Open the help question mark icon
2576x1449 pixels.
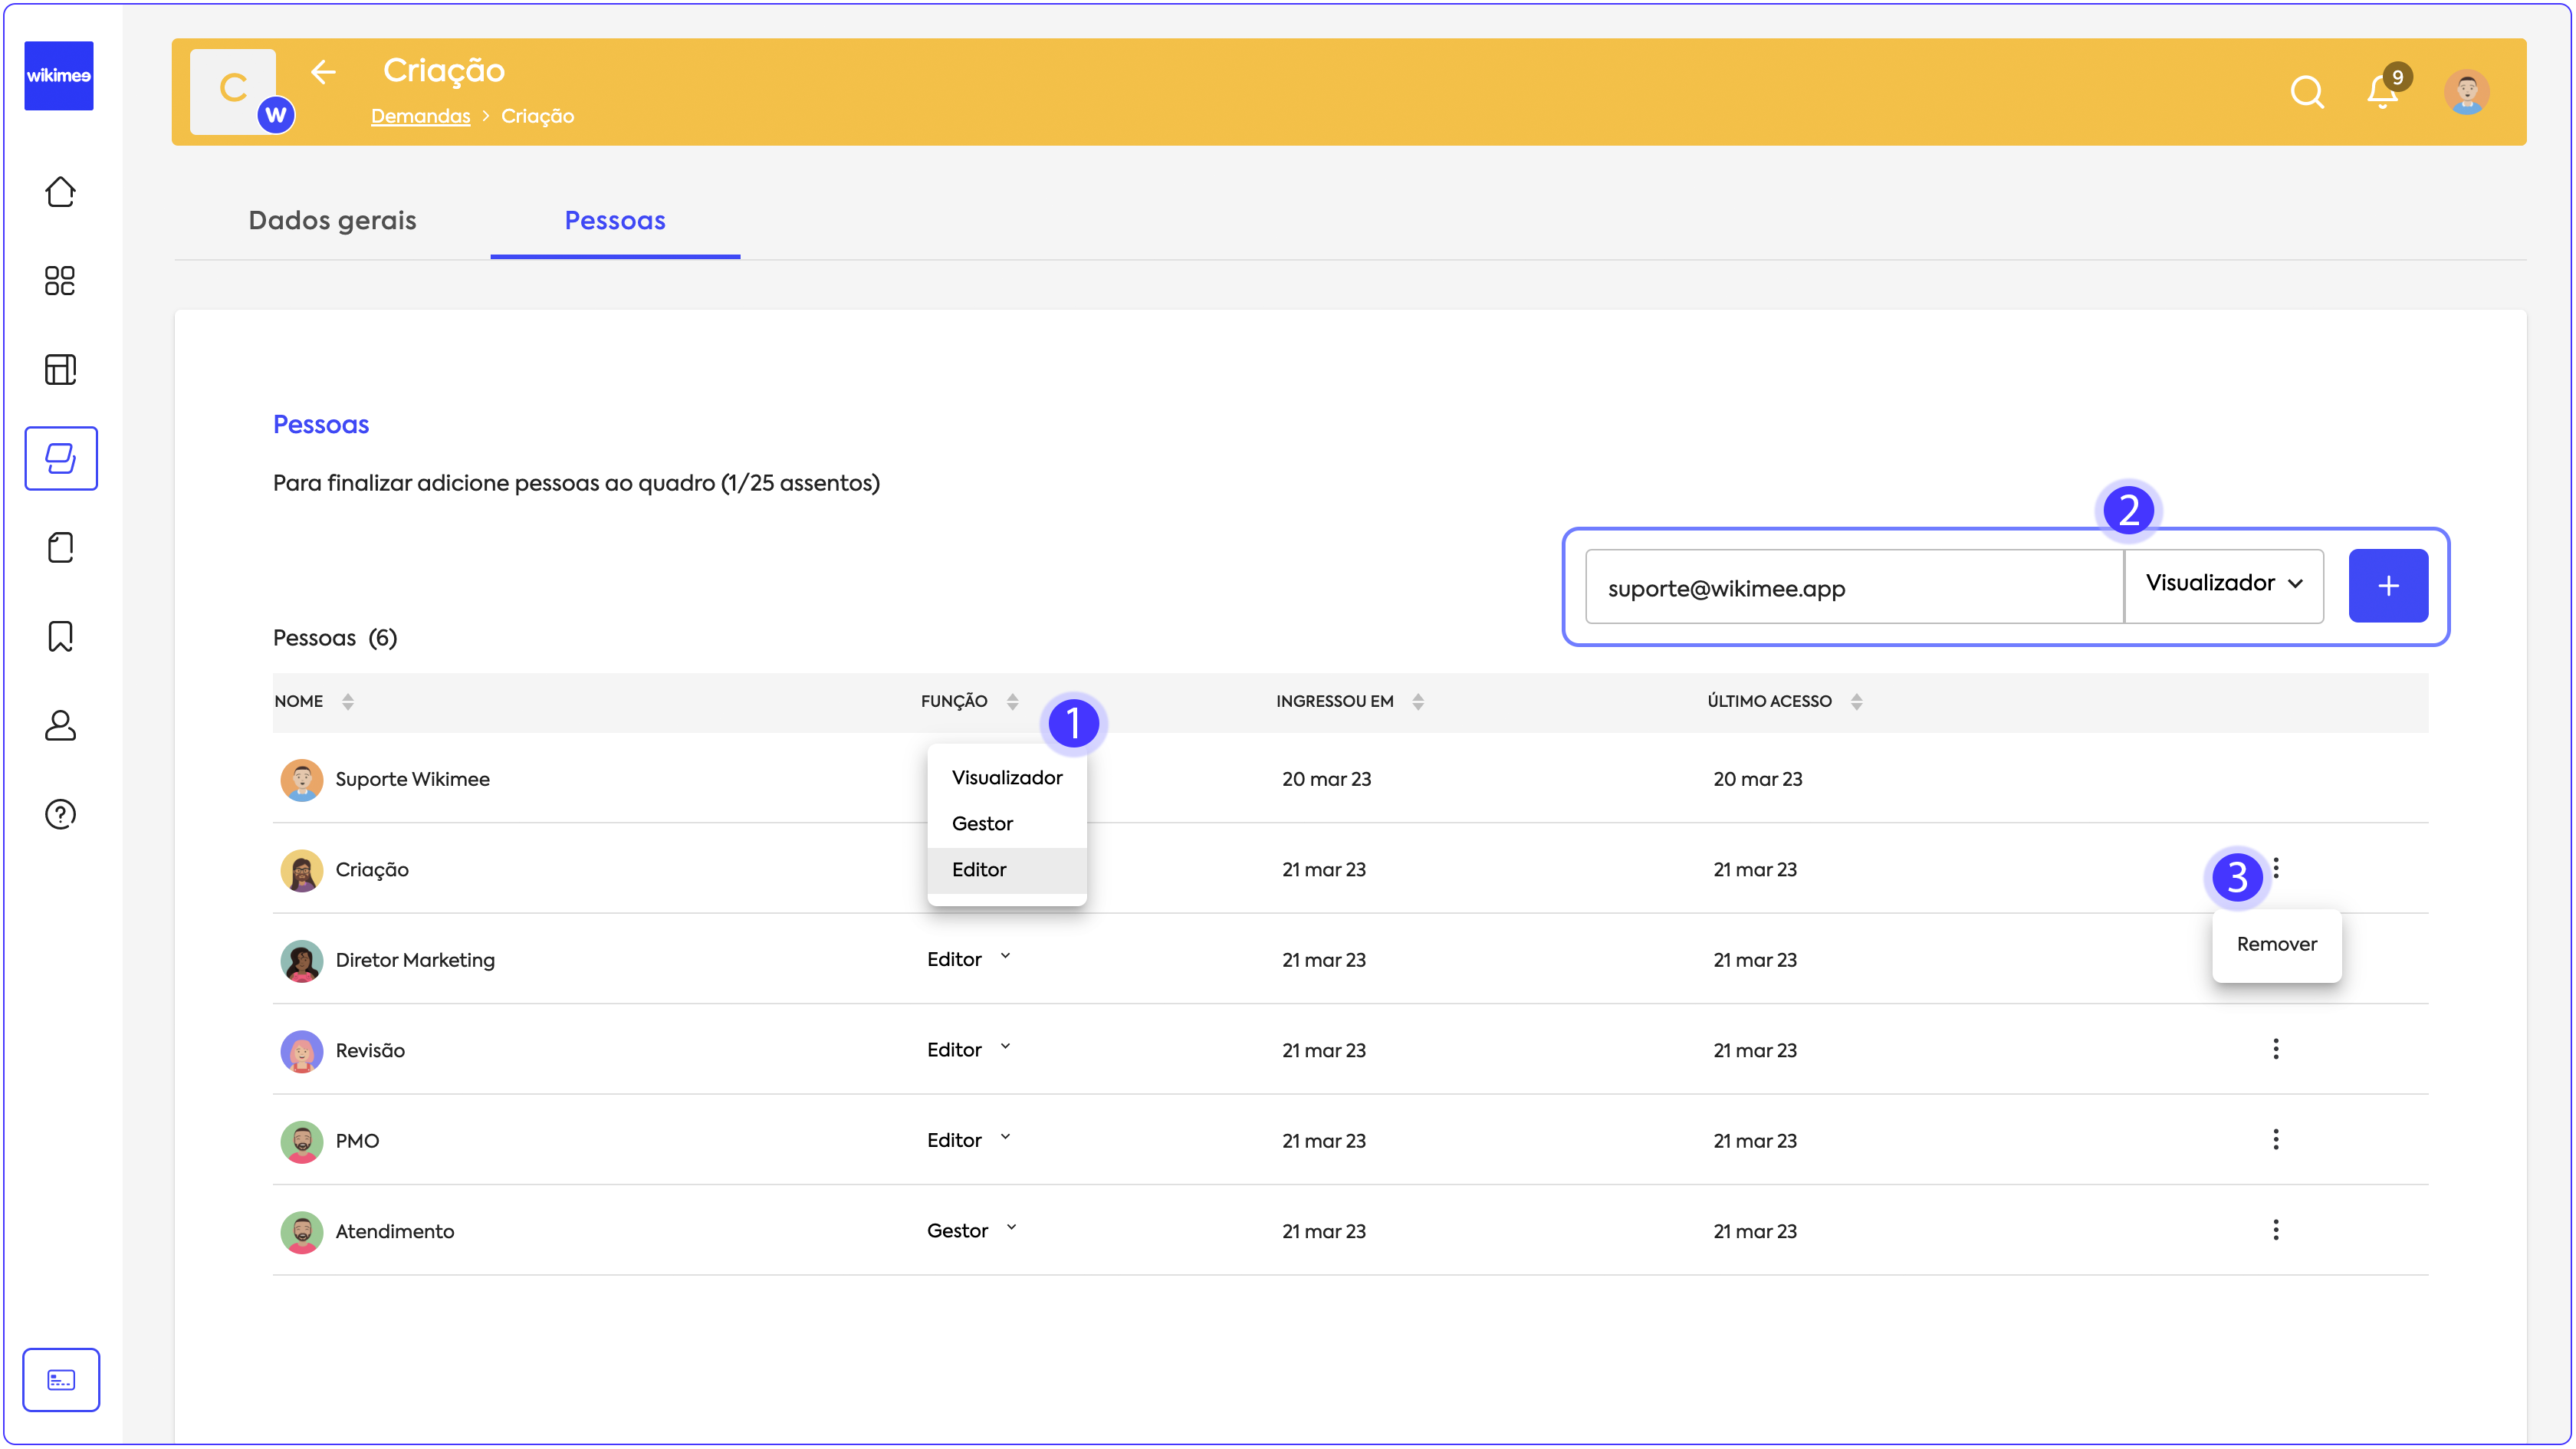click(x=60, y=814)
